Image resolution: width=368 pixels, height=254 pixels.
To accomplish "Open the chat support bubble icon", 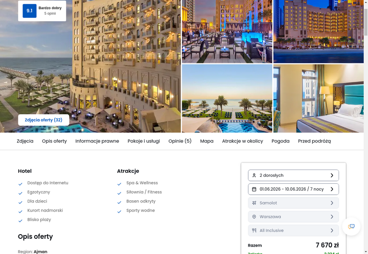I will pos(351,226).
